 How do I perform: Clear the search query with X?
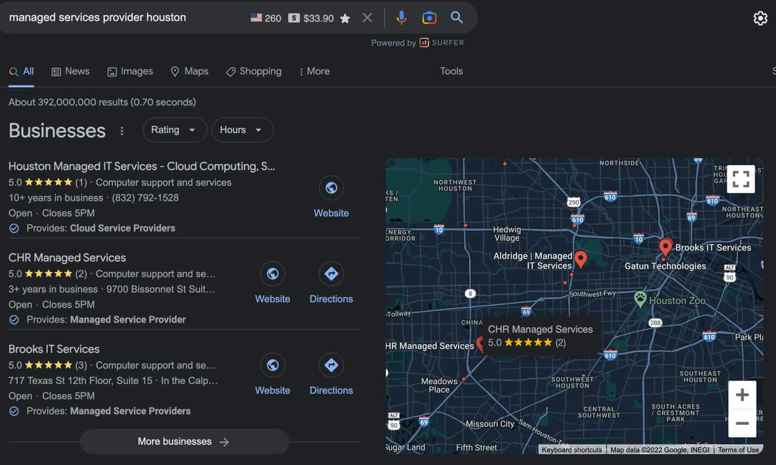click(x=368, y=18)
